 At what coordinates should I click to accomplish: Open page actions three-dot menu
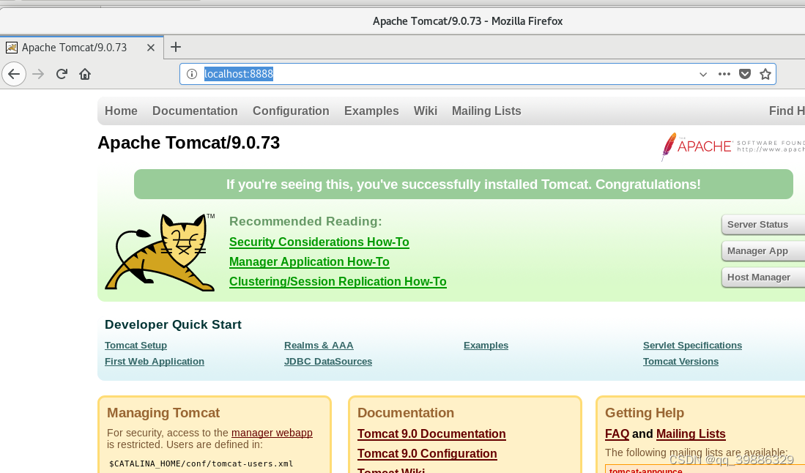pos(724,74)
